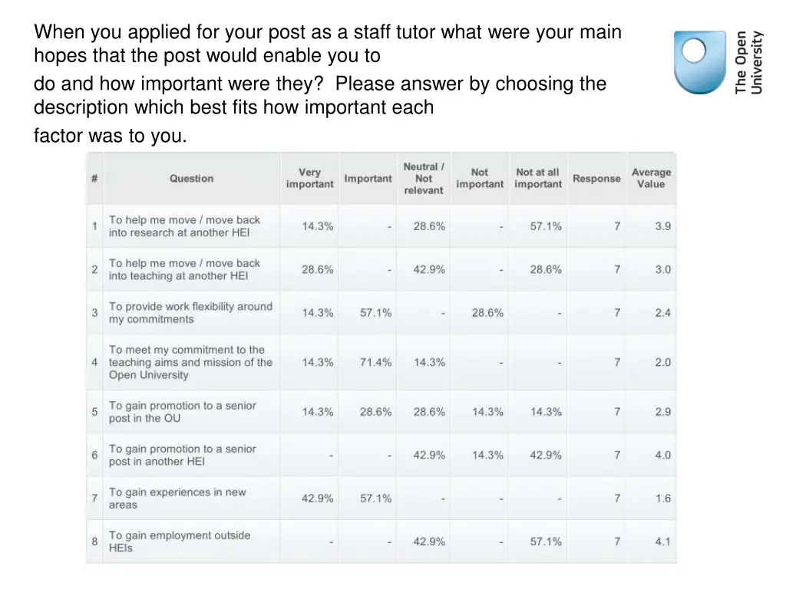786x589 pixels.
Task: Click the 71.4% value in row 4
Action: (375, 362)
